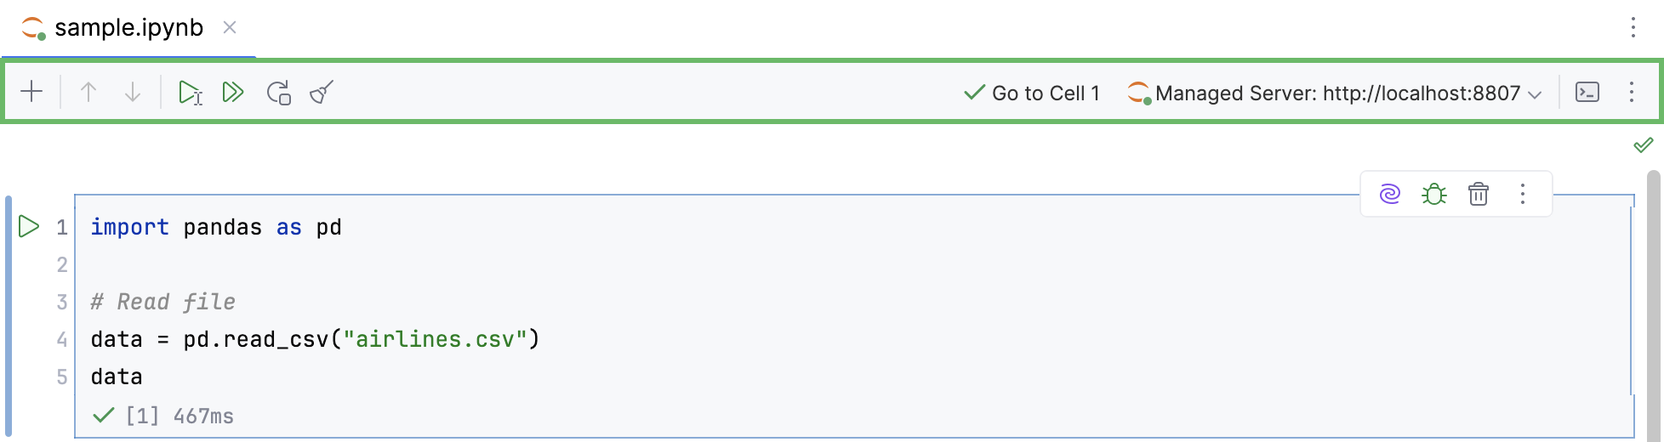Run all cells in the notebook
The height and width of the screenshot is (442, 1664).
point(233,92)
